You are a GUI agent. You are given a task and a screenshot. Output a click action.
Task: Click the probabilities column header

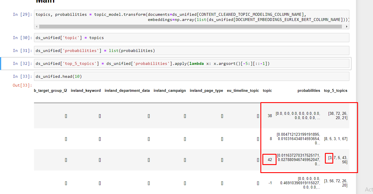click(x=309, y=90)
